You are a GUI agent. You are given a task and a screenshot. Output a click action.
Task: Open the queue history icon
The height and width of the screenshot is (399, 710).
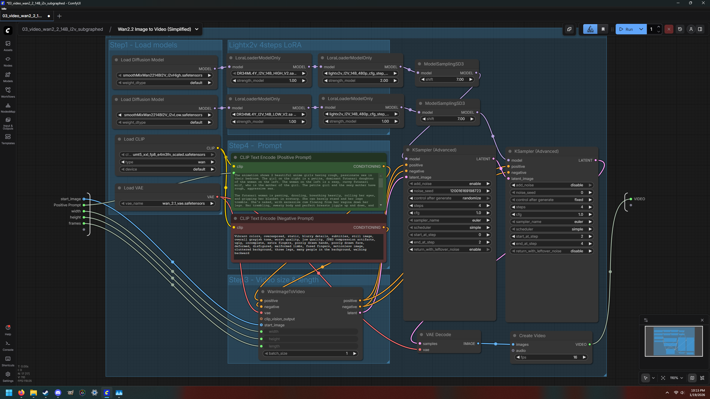click(x=680, y=29)
